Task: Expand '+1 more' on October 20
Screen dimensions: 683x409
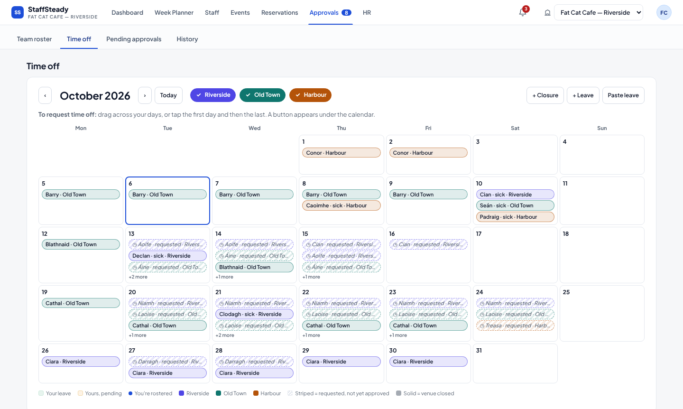Action: coord(138,335)
